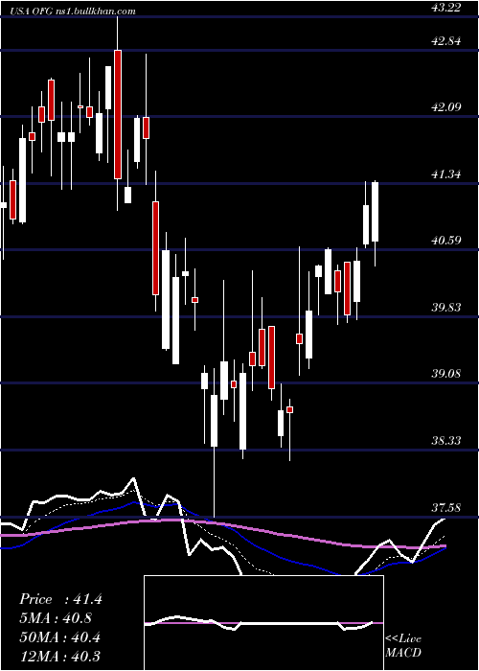479x671 pixels.
Task: Click inside the MACD inset chart box
Action: click(x=263, y=623)
